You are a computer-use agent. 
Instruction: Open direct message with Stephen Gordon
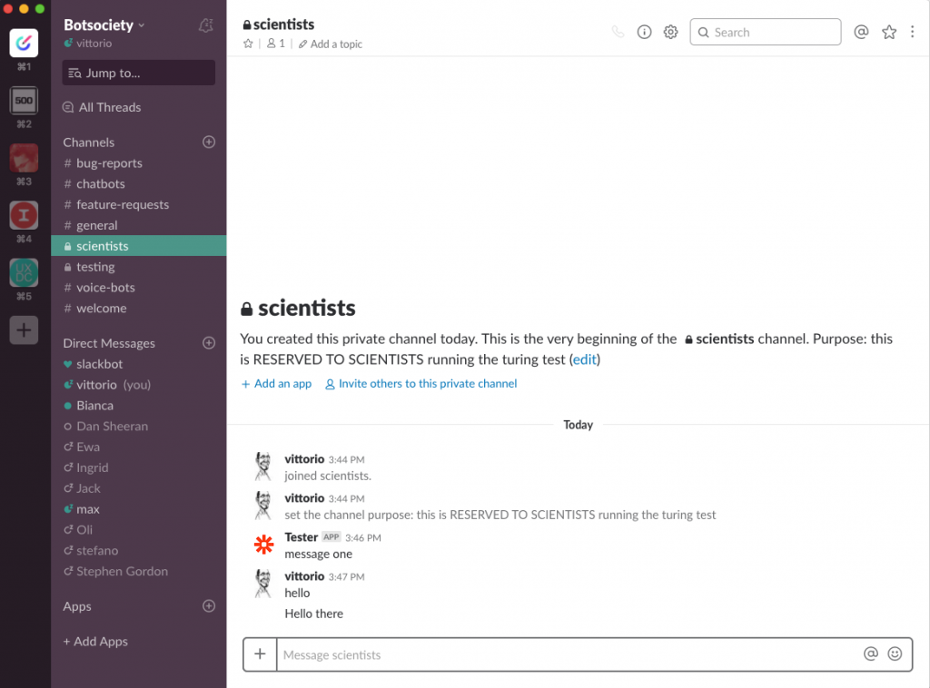139,571
